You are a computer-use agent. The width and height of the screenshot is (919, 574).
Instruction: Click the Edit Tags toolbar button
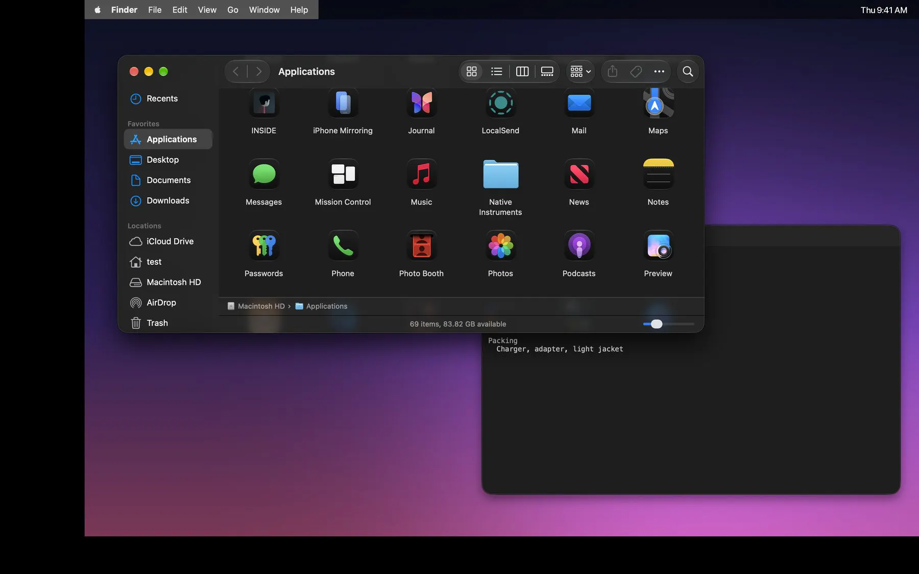coord(636,71)
